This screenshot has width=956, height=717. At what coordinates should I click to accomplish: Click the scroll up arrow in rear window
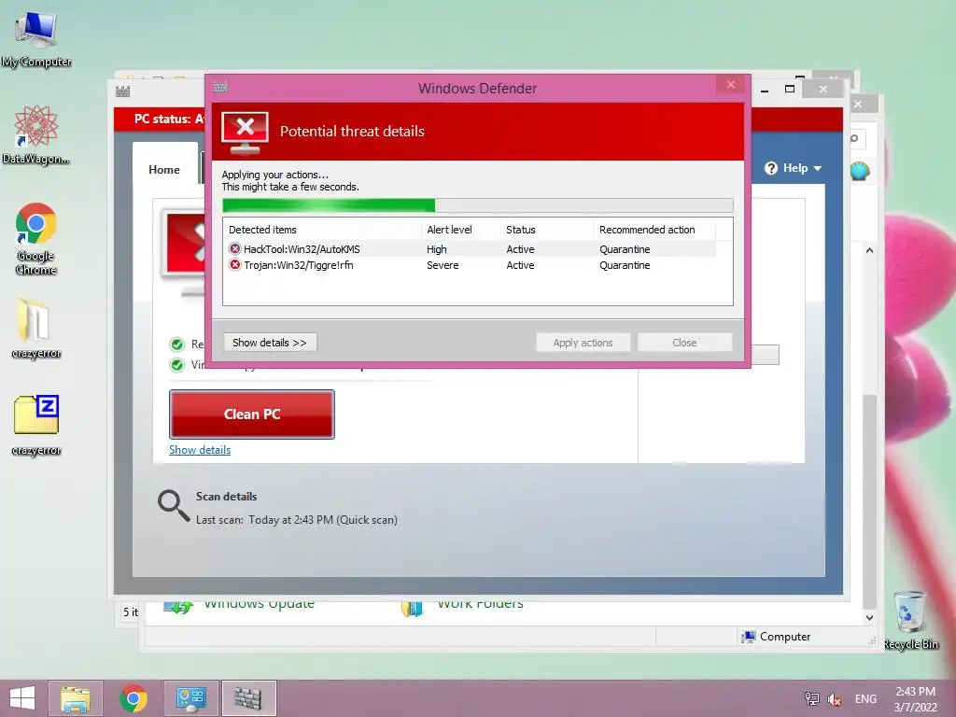click(x=869, y=250)
